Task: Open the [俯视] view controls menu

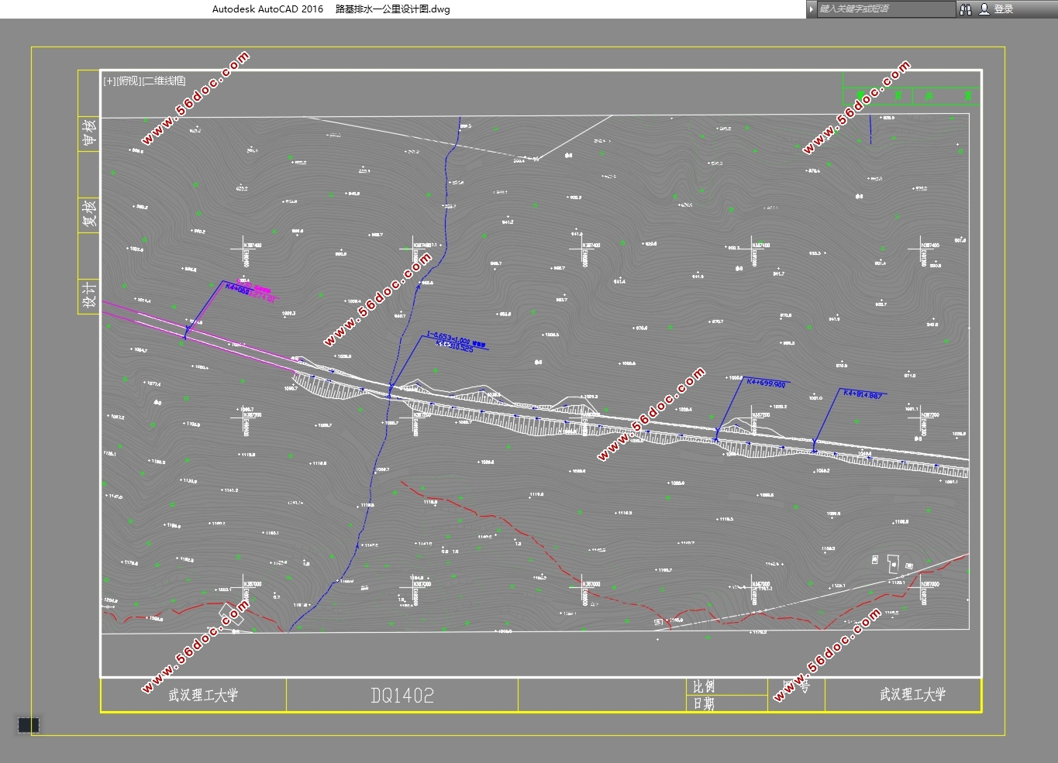Action: [129, 81]
